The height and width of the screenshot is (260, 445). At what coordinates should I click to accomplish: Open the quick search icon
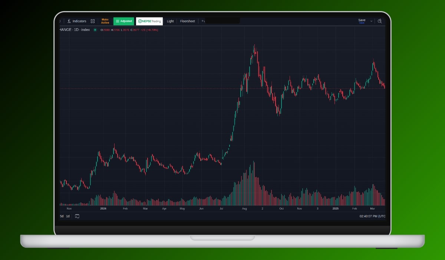point(380,21)
